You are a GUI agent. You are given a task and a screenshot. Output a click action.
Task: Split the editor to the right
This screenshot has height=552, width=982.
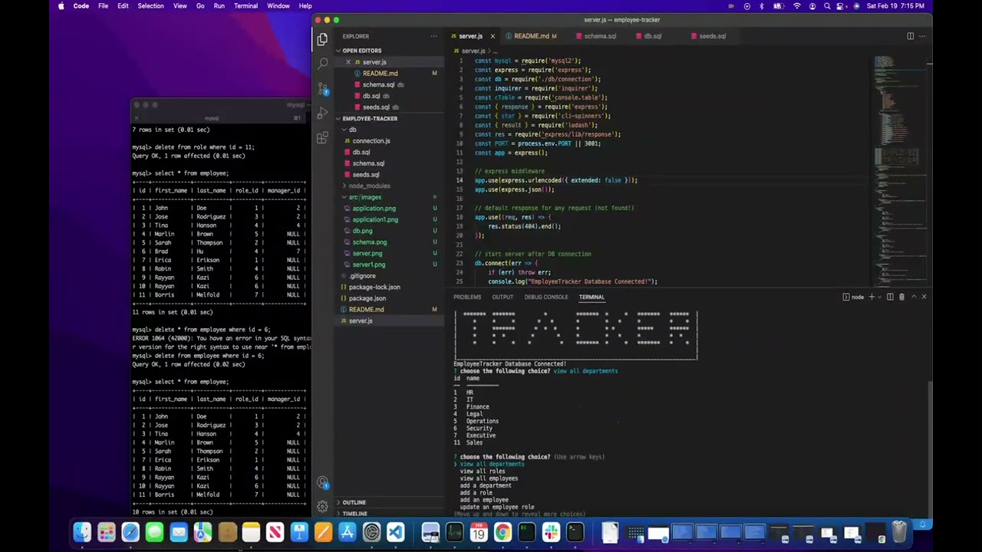910,36
